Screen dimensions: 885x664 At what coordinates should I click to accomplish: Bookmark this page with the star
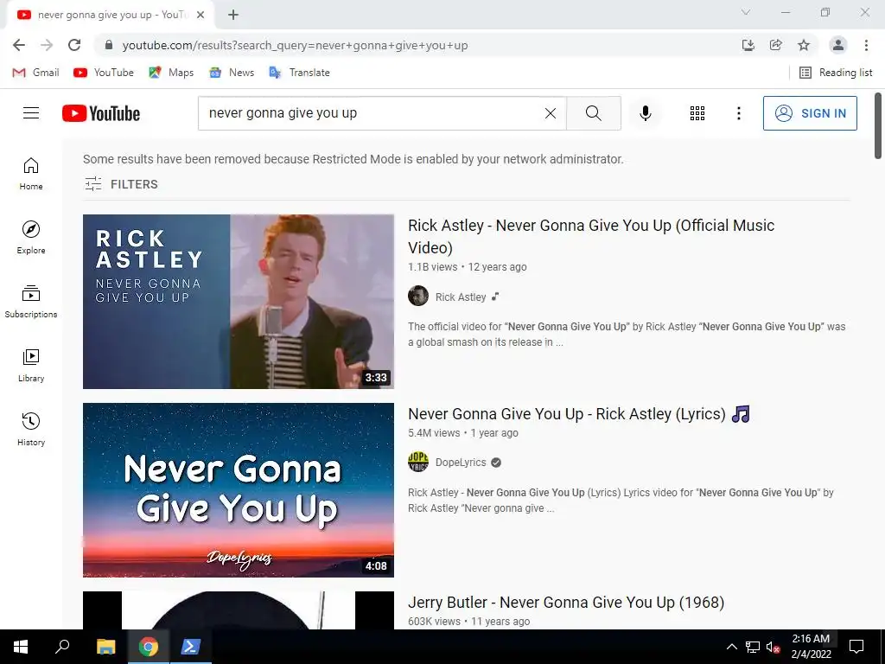coord(804,45)
